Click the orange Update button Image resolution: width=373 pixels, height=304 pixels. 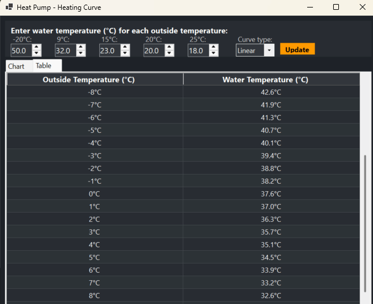click(x=297, y=49)
